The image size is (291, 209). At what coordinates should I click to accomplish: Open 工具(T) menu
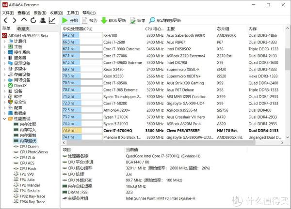pos(73,13)
